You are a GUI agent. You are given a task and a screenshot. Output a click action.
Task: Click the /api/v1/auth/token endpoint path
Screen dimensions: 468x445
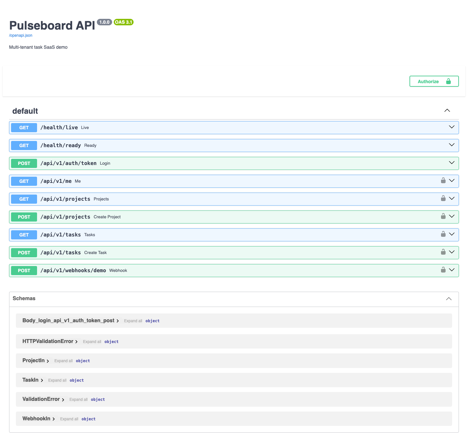tap(69, 163)
